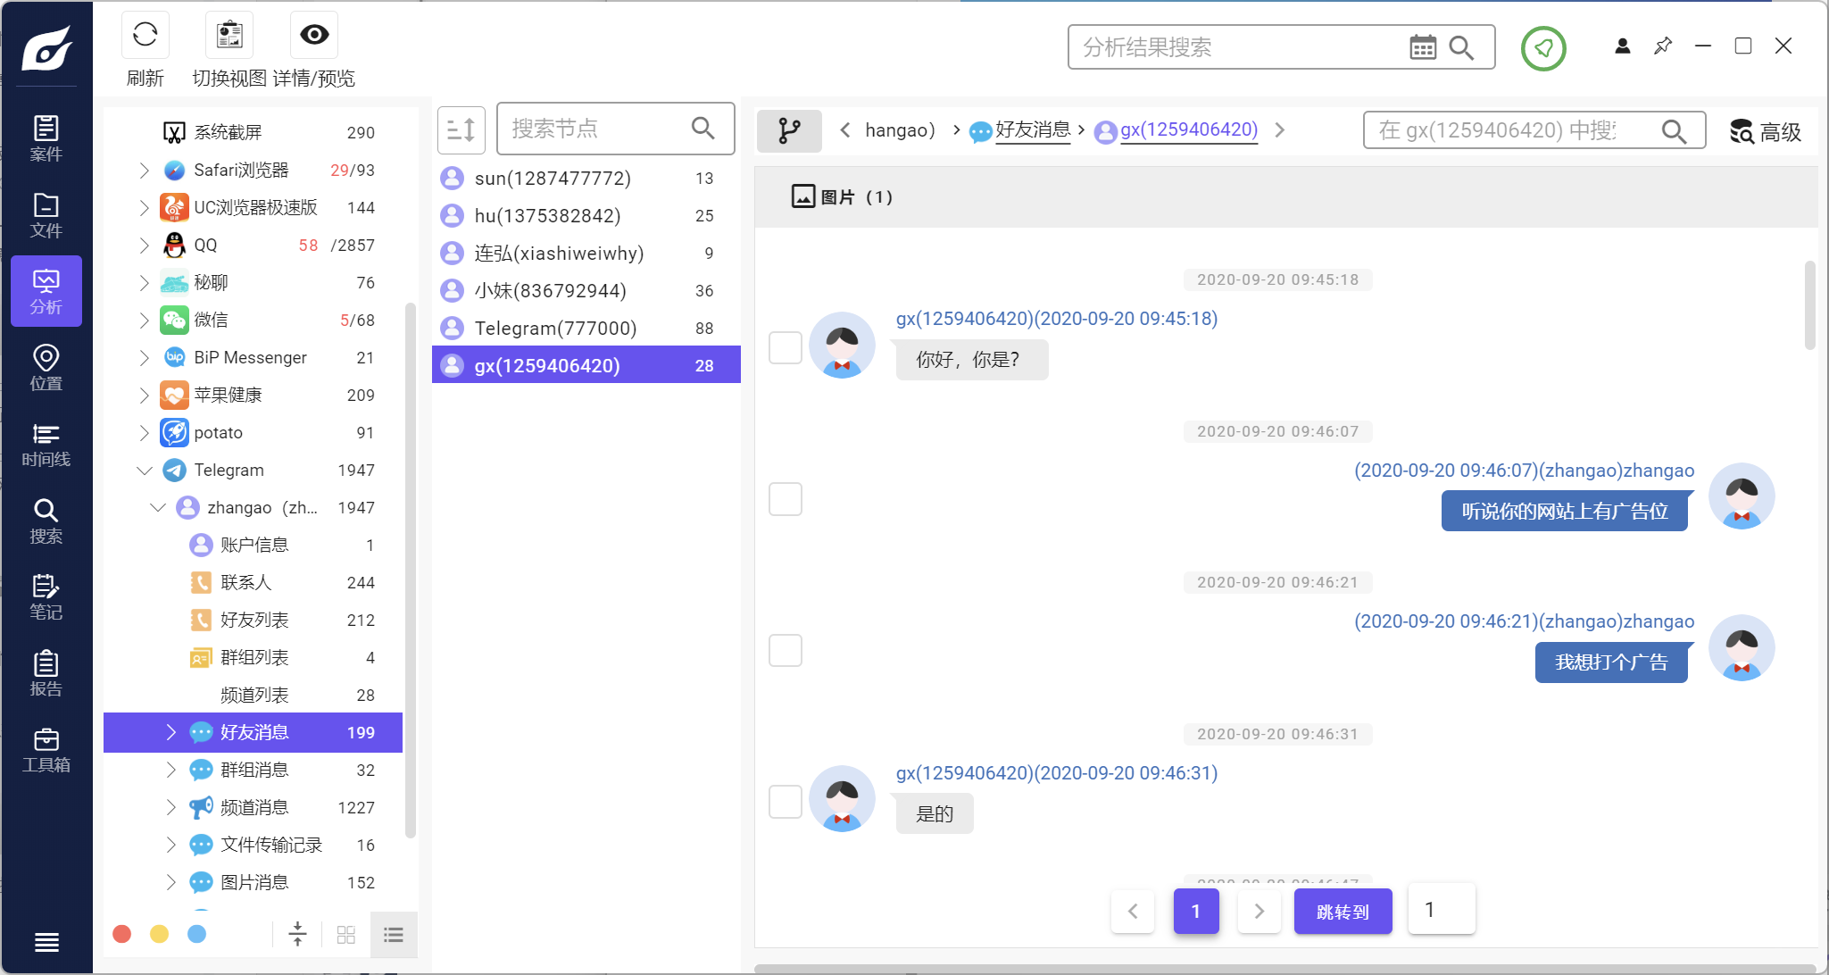Check the checkbox beside the '是的' message
The image size is (1829, 975).
785,802
